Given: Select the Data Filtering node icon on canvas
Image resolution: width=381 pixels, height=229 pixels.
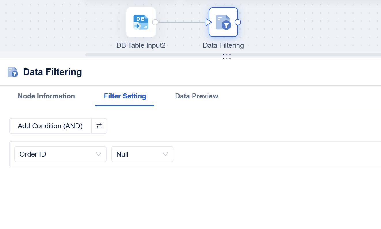Looking at the screenshot, I should (224, 22).
